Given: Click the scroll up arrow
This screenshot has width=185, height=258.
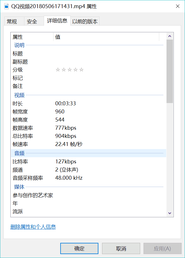Looking at the screenshot, I should coord(170,36).
